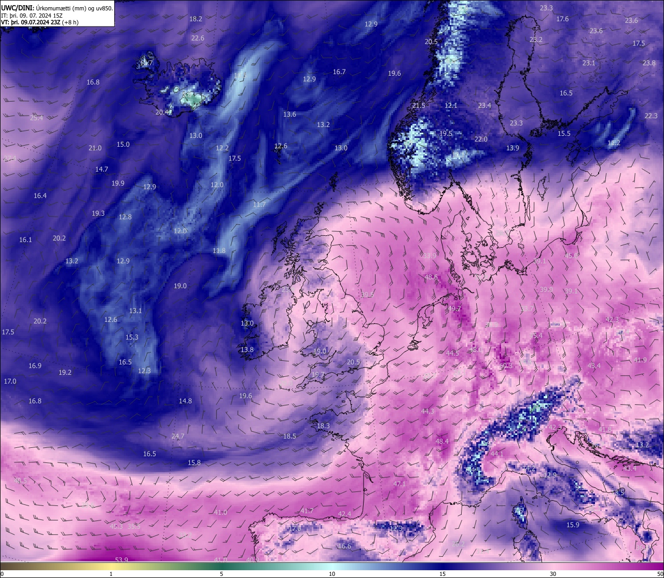Click the map value '23.8'
Image resolution: width=664 pixels, height=578 pixels.
point(649,63)
